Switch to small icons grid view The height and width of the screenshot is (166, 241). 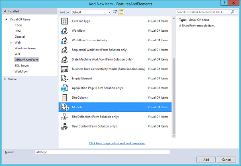(115, 12)
